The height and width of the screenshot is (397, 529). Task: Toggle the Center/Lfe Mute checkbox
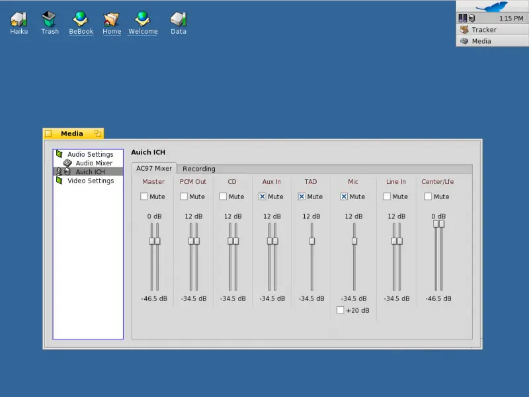point(428,197)
